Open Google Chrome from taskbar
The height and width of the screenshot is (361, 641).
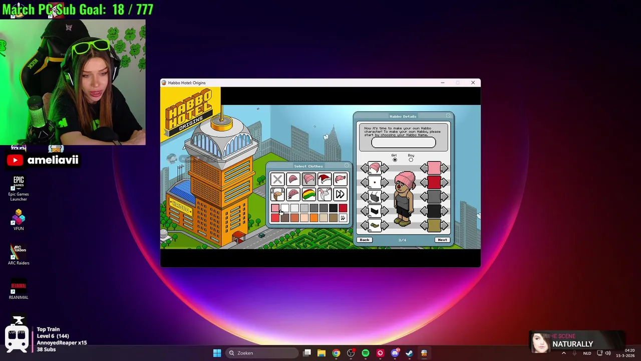click(336, 353)
